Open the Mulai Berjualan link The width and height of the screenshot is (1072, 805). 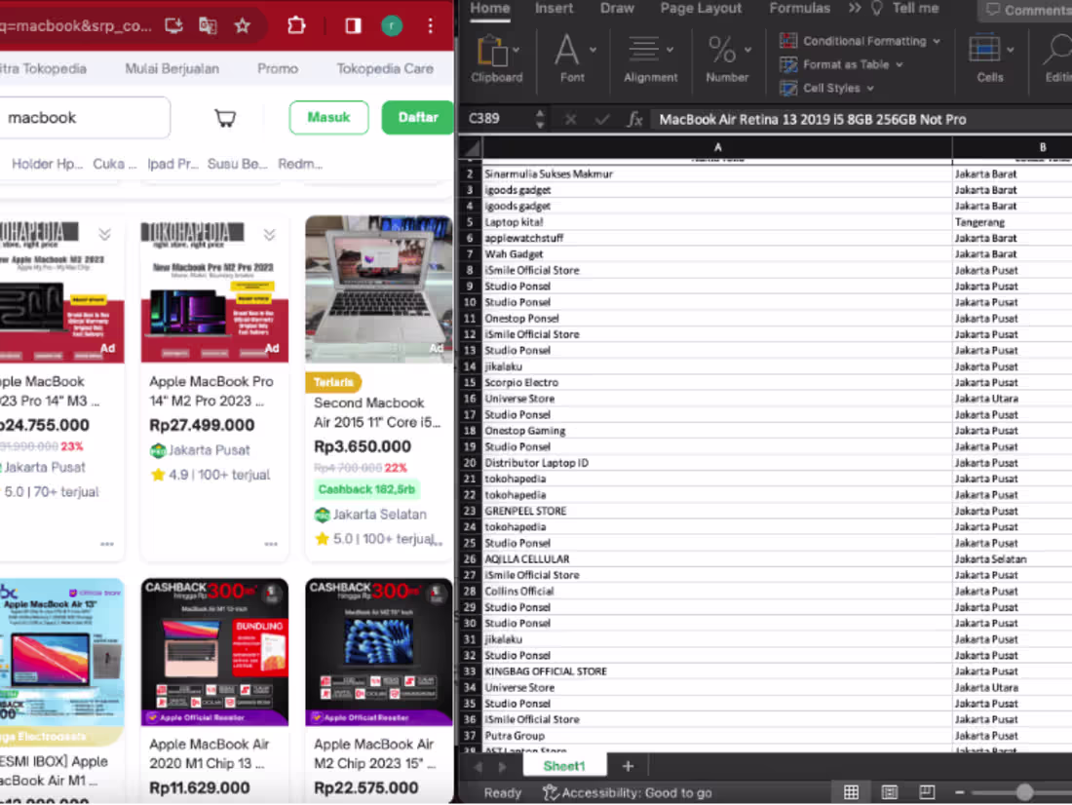[172, 68]
